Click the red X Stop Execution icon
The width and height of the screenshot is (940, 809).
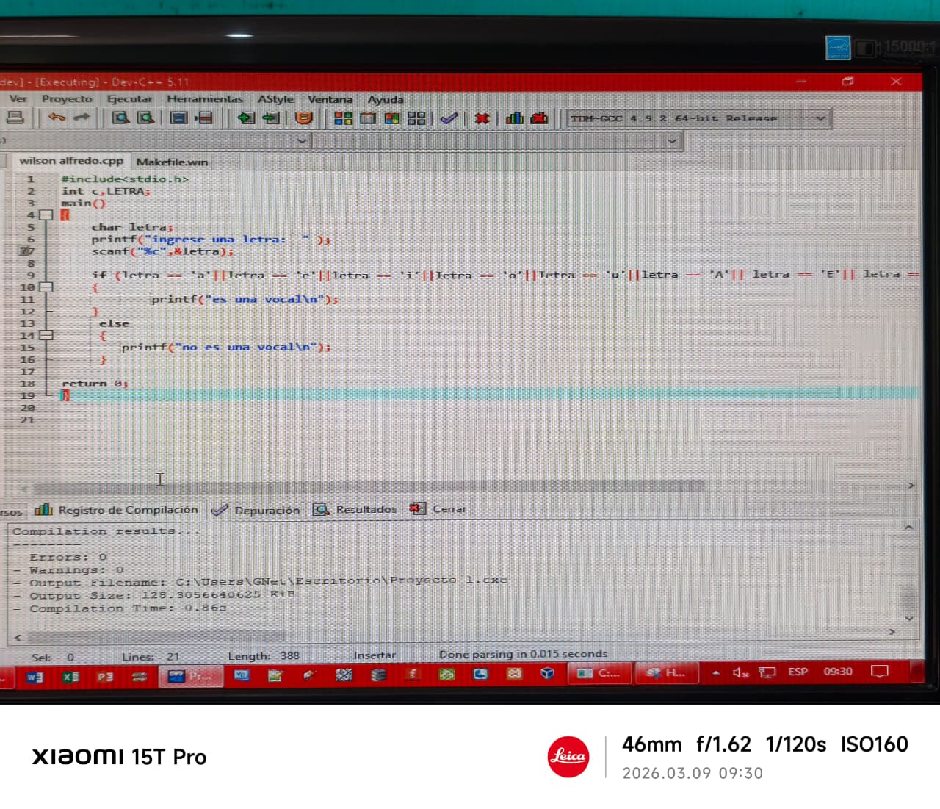coord(482,118)
